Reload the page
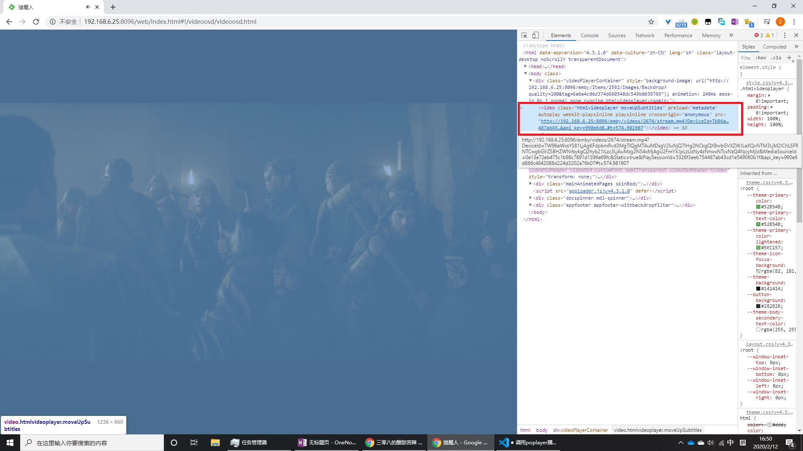The image size is (803, 451). [x=36, y=22]
